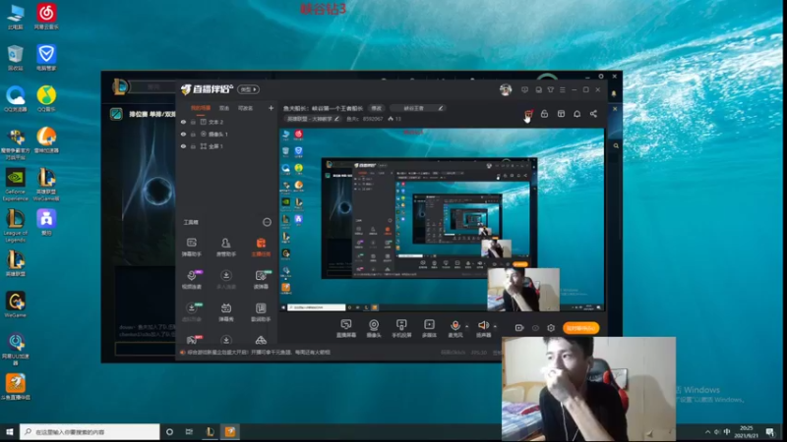
Task: Expand the speaker options arrow
Action: (495, 326)
